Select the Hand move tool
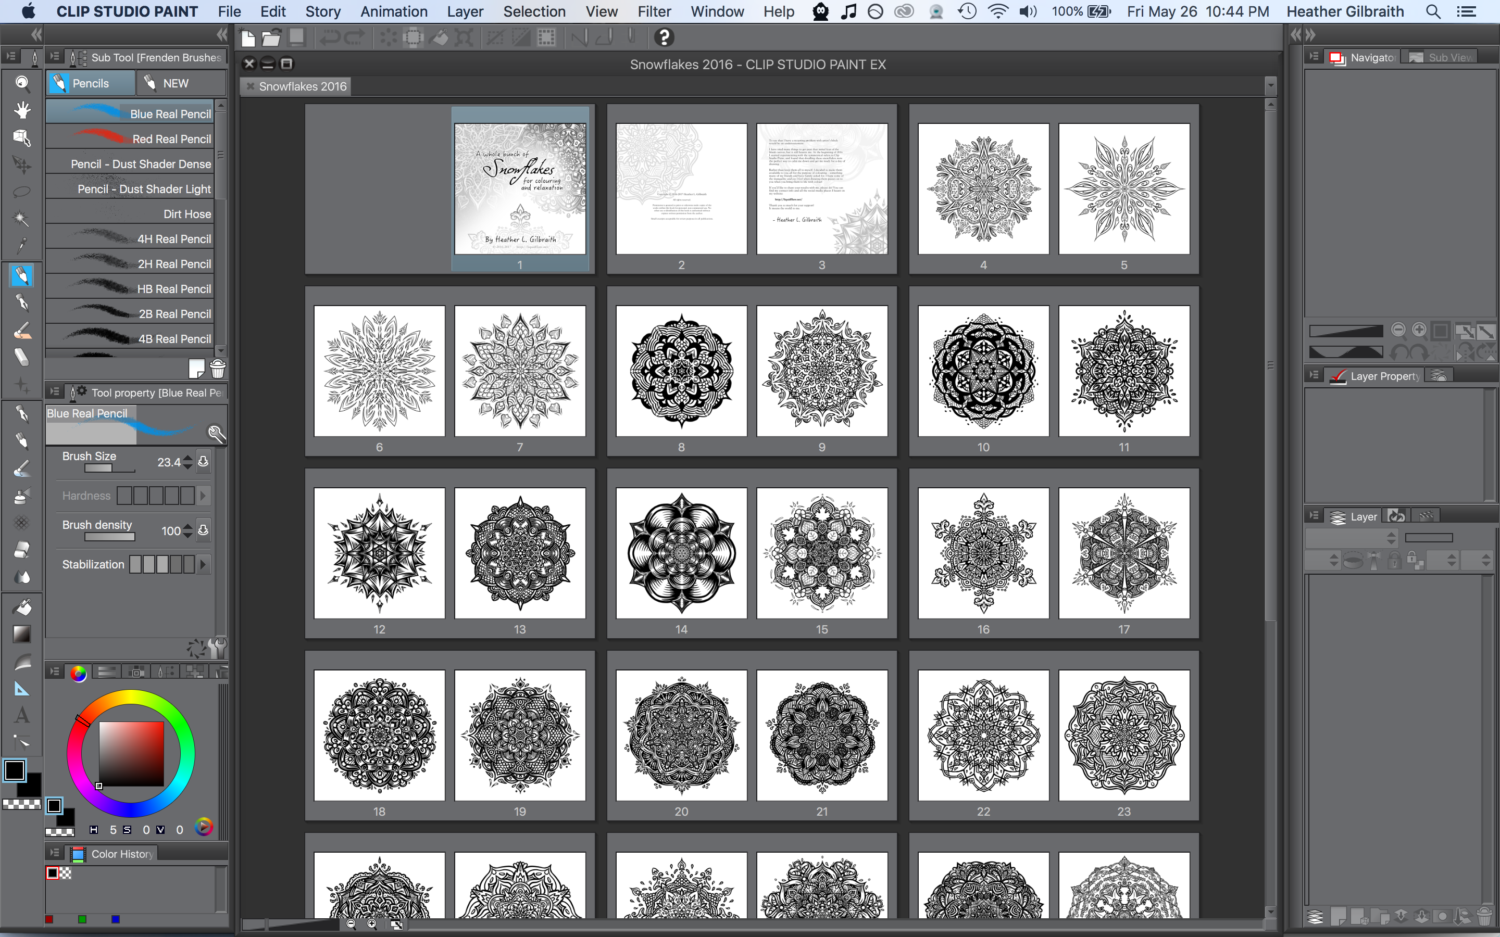 (x=22, y=110)
